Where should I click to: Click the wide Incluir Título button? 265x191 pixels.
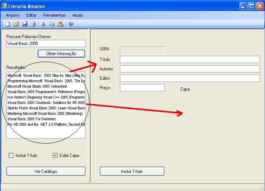[132, 171]
